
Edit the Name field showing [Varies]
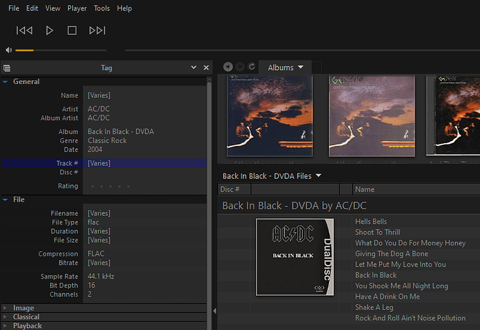tap(145, 95)
